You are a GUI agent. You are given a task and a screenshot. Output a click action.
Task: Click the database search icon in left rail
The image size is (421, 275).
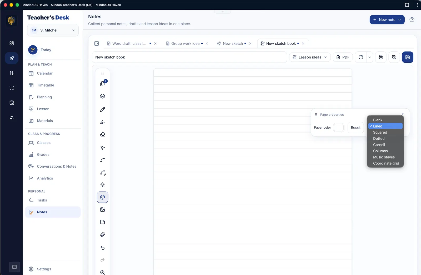tap(12, 103)
